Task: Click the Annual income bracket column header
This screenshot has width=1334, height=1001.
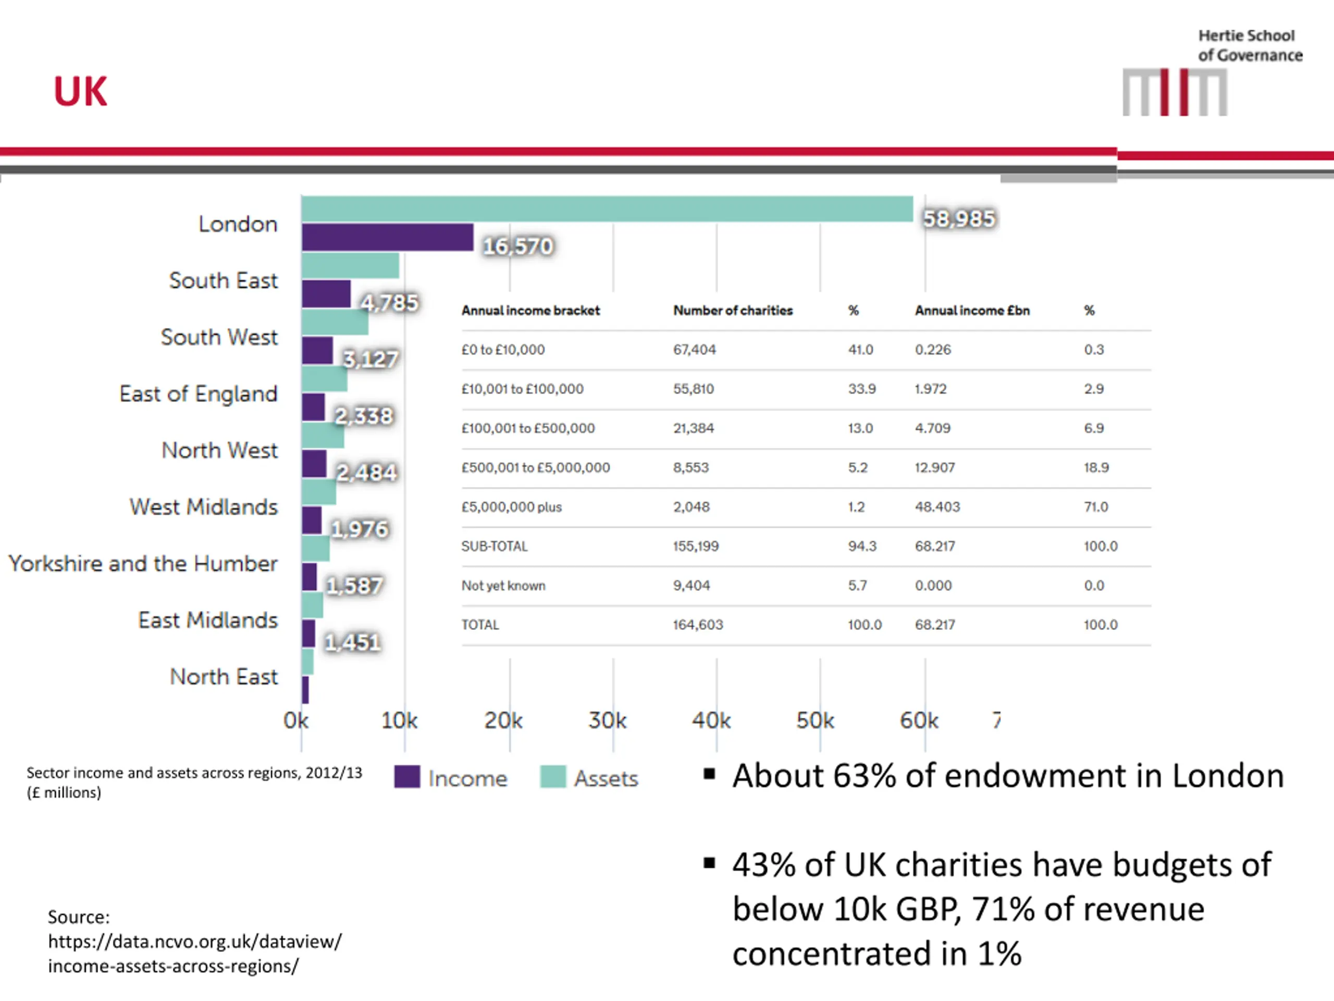Action: pos(530,311)
